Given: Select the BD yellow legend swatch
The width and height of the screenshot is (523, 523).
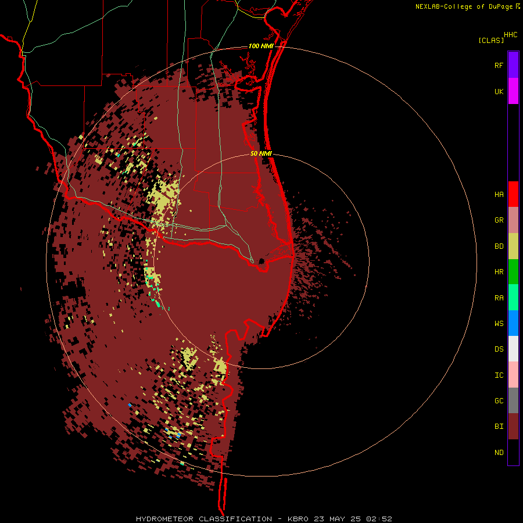Looking at the screenshot, I should click(513, 246).
